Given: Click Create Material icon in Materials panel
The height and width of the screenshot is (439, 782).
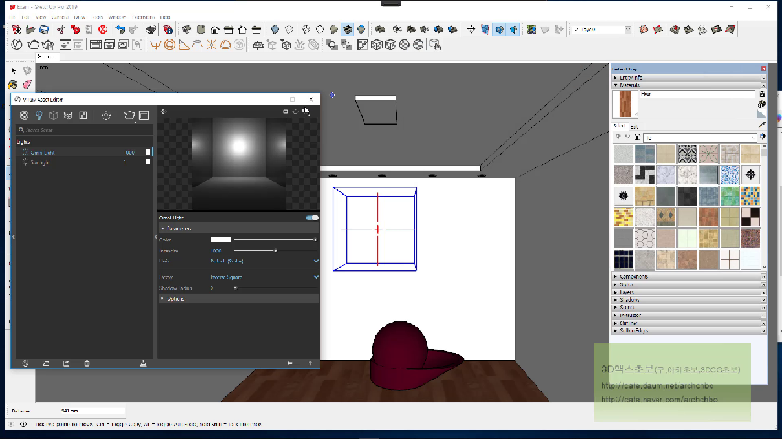Looking at the screenshot, I should 762,104.
